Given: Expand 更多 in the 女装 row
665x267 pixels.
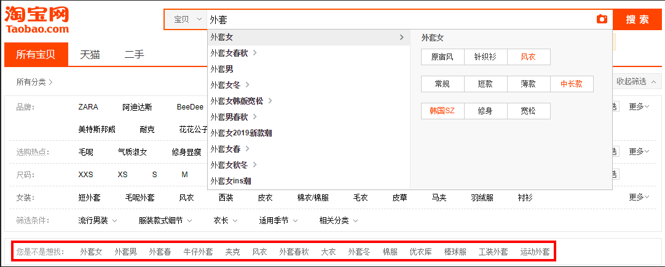Looking at the screenshot, I should (639, 197).
